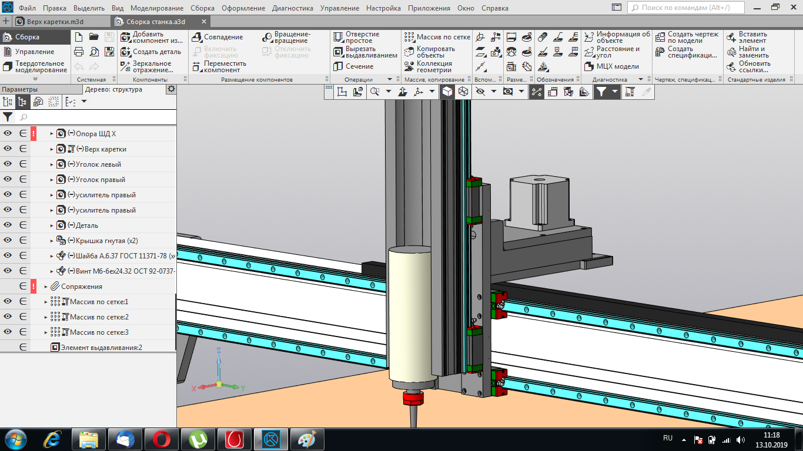This screenshot has height=451, width=803.
Task: Open the Операции panel dropdown arrow
Action: coord(389,79)
